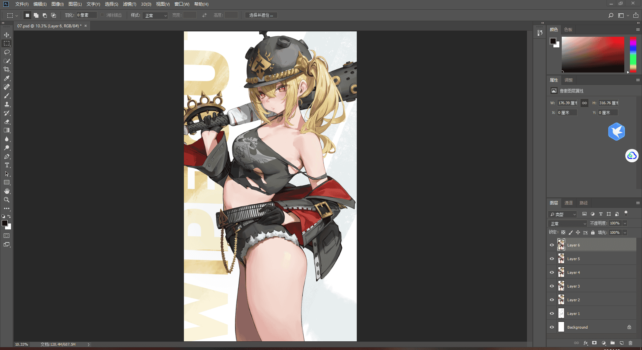Select the Crop tool
Image resolution: width=642 pixels, height=350 pixels.
tap(7, 69)
